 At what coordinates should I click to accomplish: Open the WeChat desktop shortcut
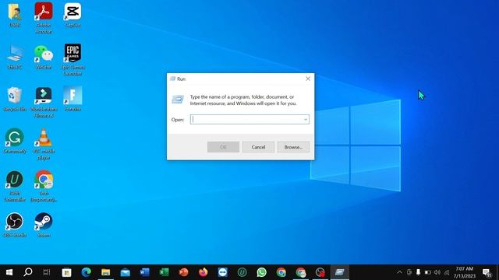pyautogui.click(x=44, y=57)
